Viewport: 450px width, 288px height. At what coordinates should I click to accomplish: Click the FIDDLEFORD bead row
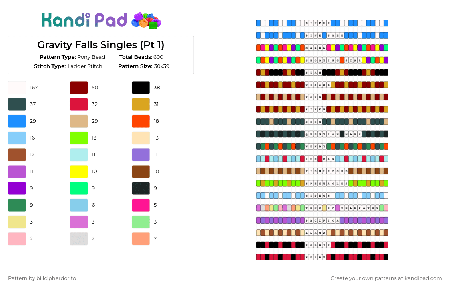pos(322,171)
